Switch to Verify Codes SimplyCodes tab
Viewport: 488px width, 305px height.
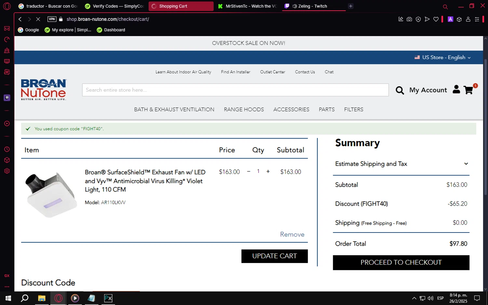click(x=114, y=6)
